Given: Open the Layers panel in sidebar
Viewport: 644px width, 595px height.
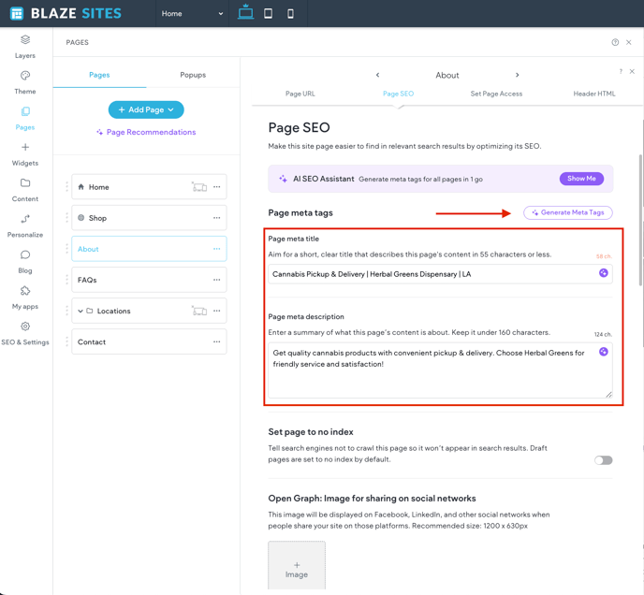Looking at the screenshot, I should (x=25, y=46).
